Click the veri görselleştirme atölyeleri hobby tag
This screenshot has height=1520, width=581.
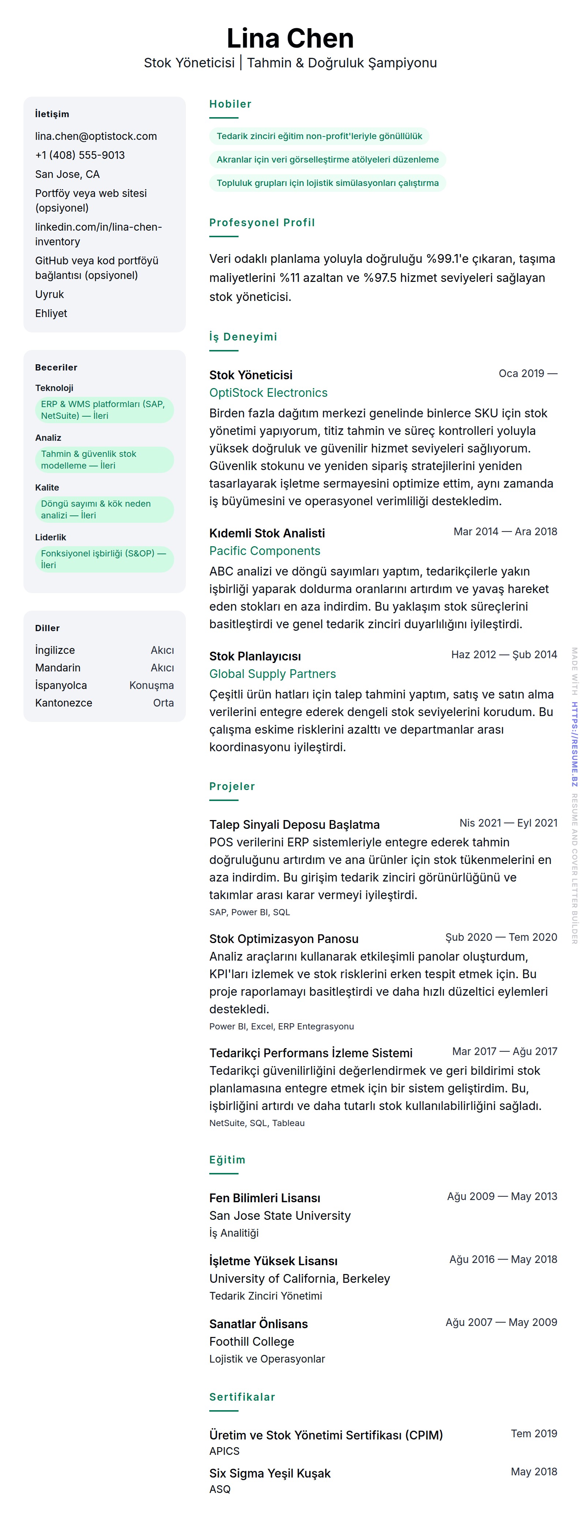327,159
